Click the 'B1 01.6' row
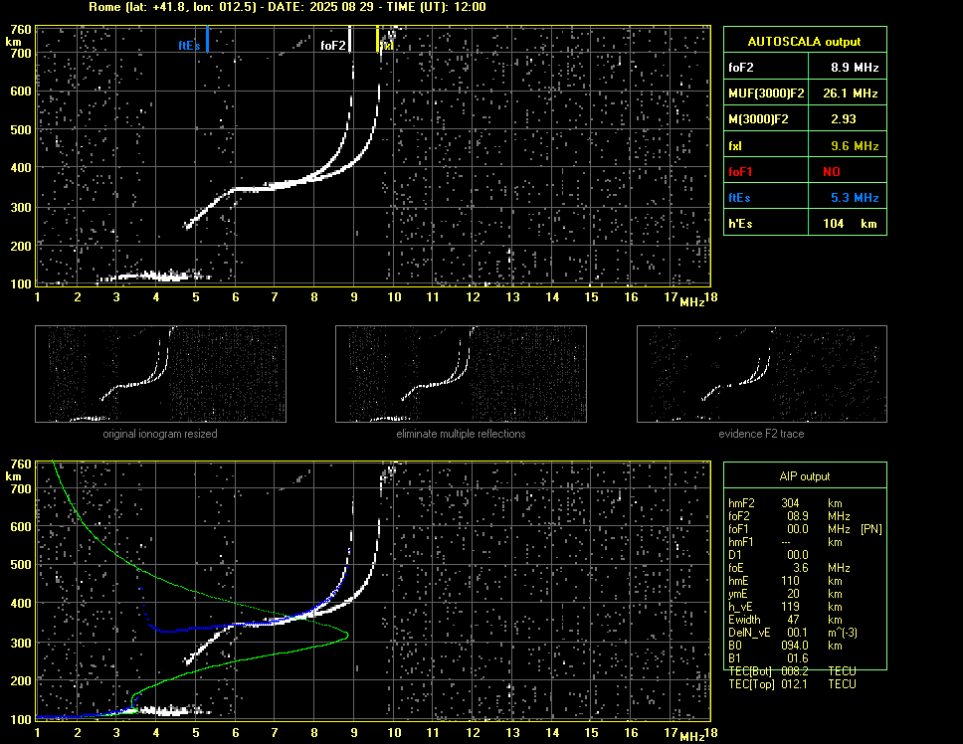Screen dimensions: 963x744 tap(768, 658)
